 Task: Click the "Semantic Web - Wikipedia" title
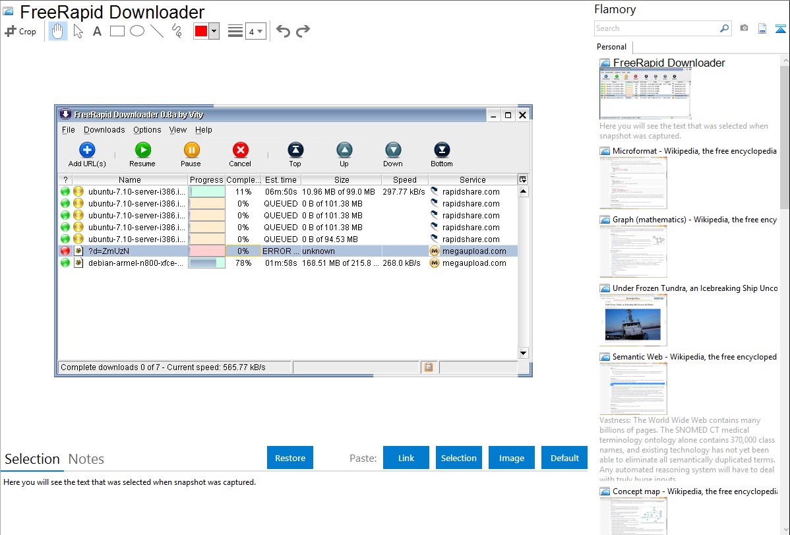click(x=694, y=357)
